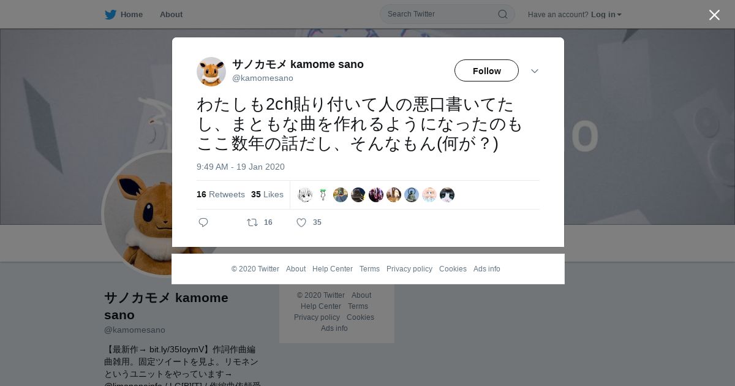This screenshot has width=735, height=386.
Task: Open the last liker's dark-haired avatar
Action: pyautogui.click(x=447, y=195)
